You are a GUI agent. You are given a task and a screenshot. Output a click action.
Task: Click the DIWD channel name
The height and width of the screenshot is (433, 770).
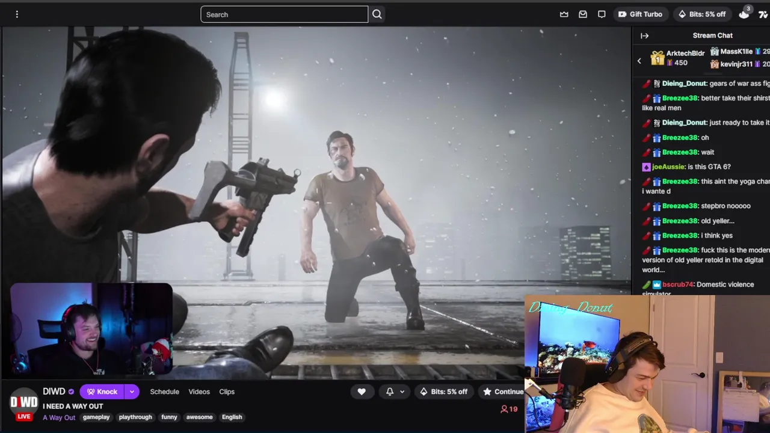pos(54,392)
